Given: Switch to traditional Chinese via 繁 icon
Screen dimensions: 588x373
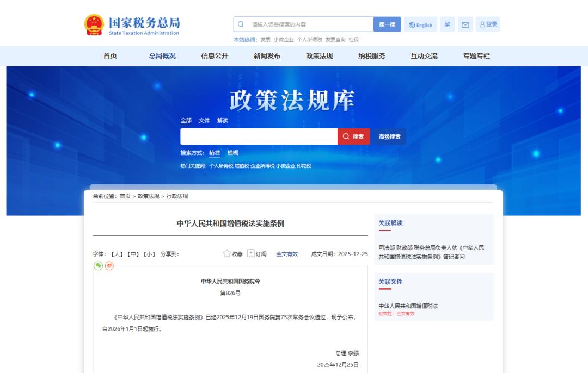Looking at the screenshot, I should point(447,24).
